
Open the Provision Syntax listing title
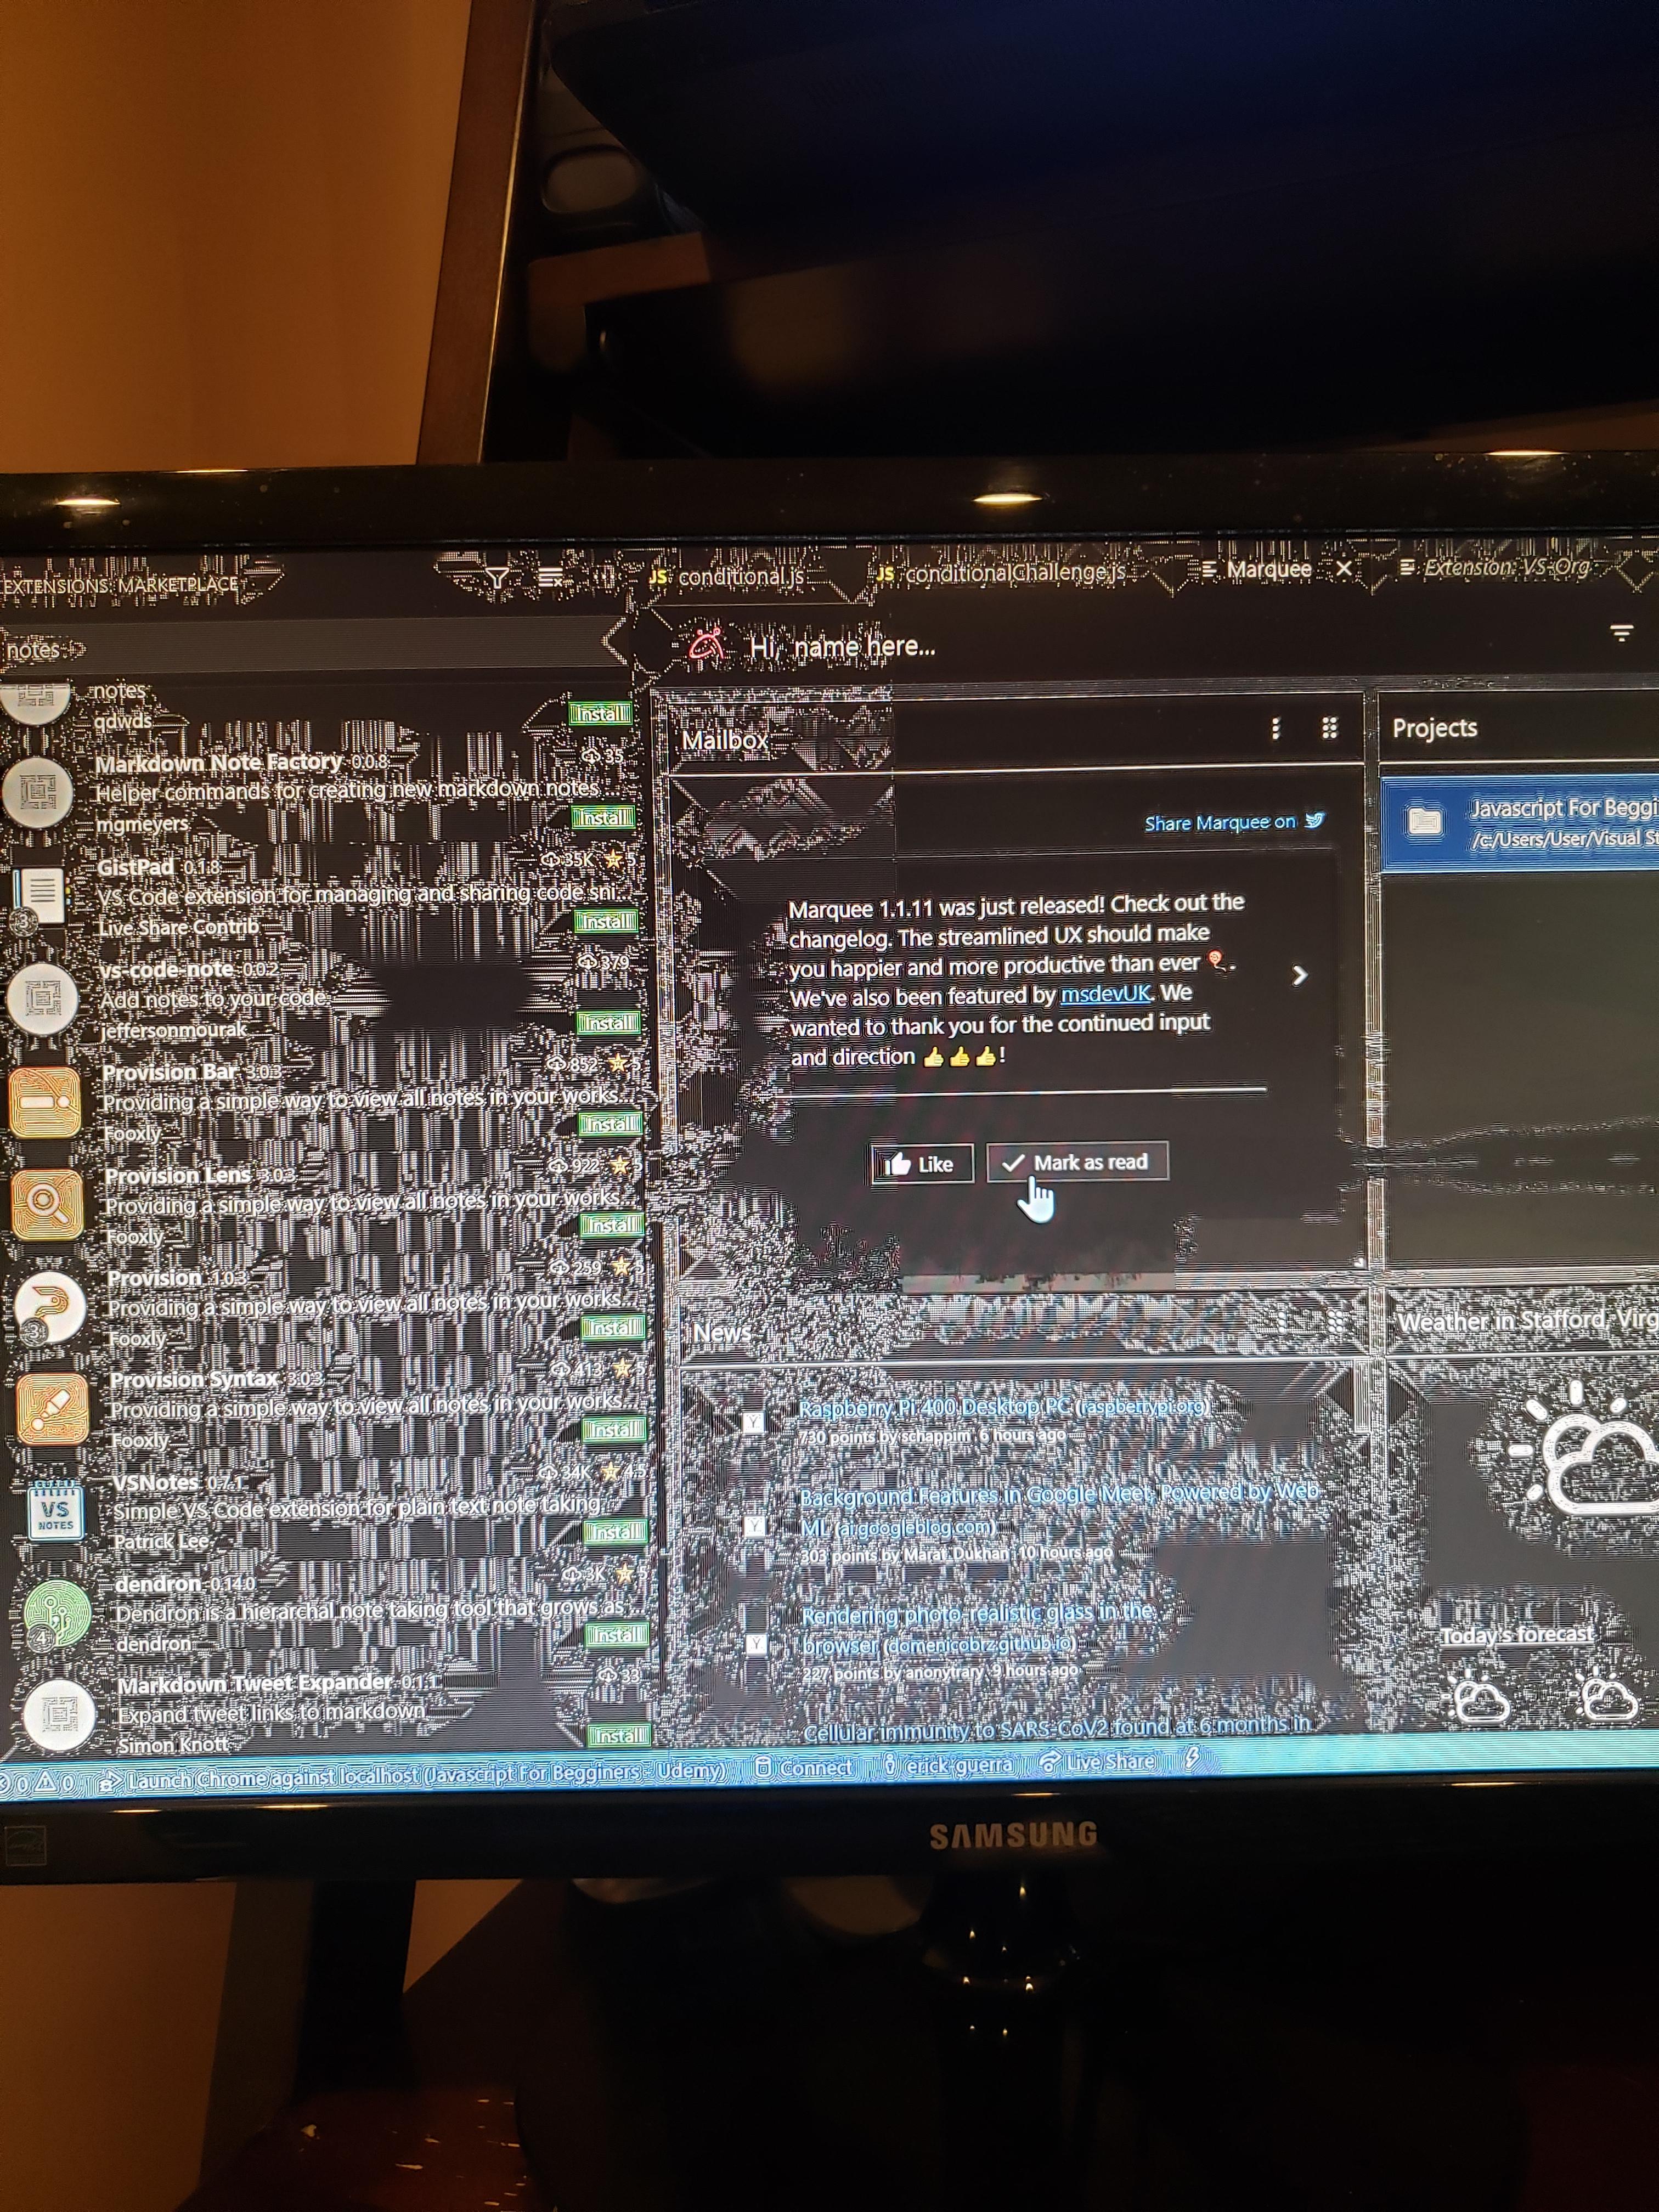coord(194,1380)
